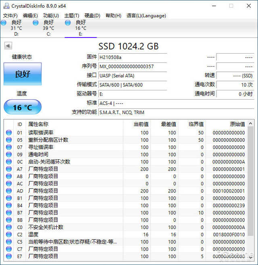Click the 良好 health status button
The image size is (258, 265).
pos(23,74)
